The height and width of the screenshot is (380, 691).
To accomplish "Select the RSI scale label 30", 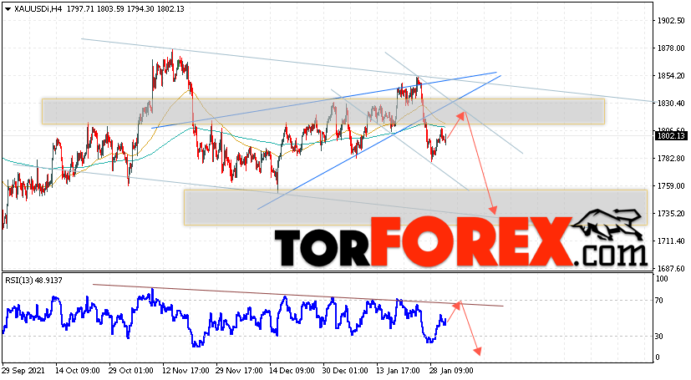I will pos(659,337).
